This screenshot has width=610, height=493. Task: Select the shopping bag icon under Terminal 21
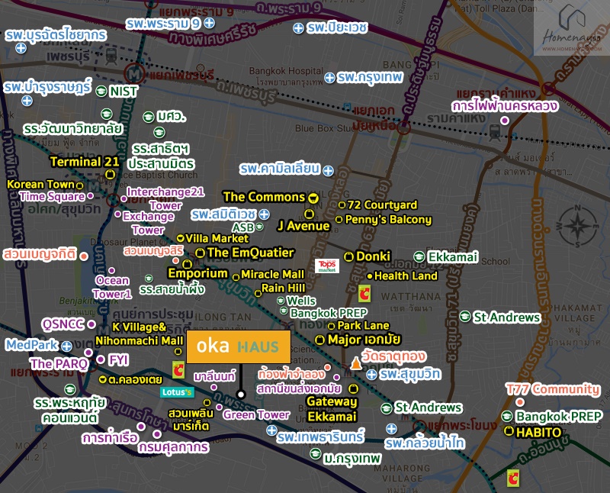pyautogui.click(x=110, y=174)
